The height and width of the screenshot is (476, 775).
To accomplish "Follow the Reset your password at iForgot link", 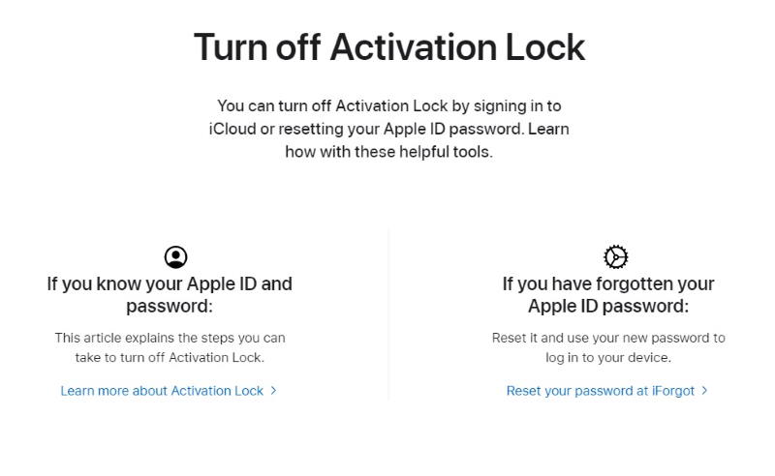I will click(x=601, y=391).
